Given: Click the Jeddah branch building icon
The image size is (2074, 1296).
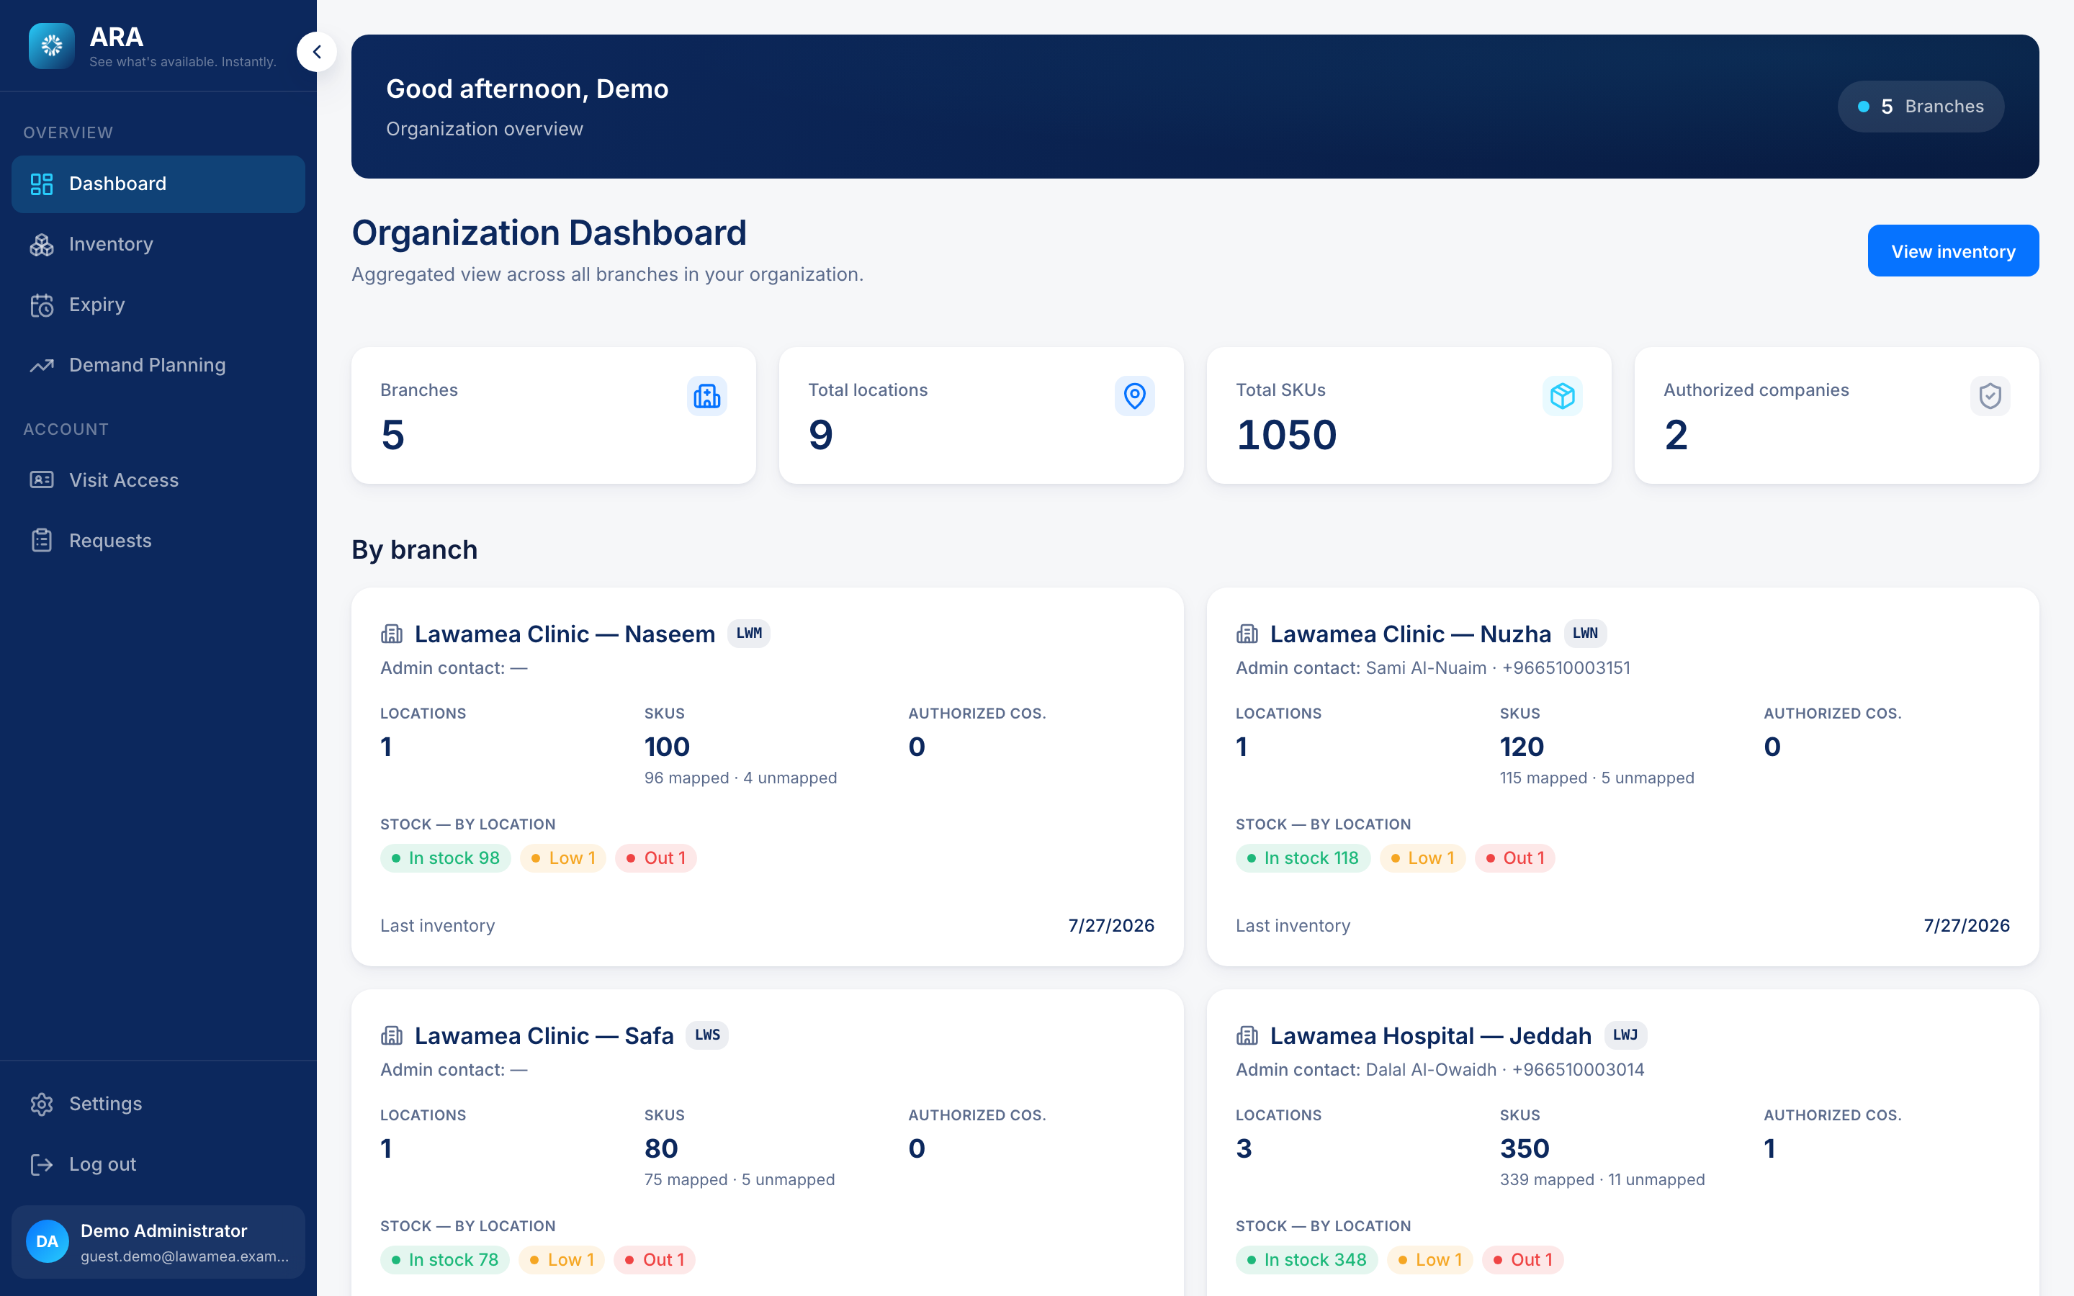Looking at the screenshot, I should click(1247, 1035).
